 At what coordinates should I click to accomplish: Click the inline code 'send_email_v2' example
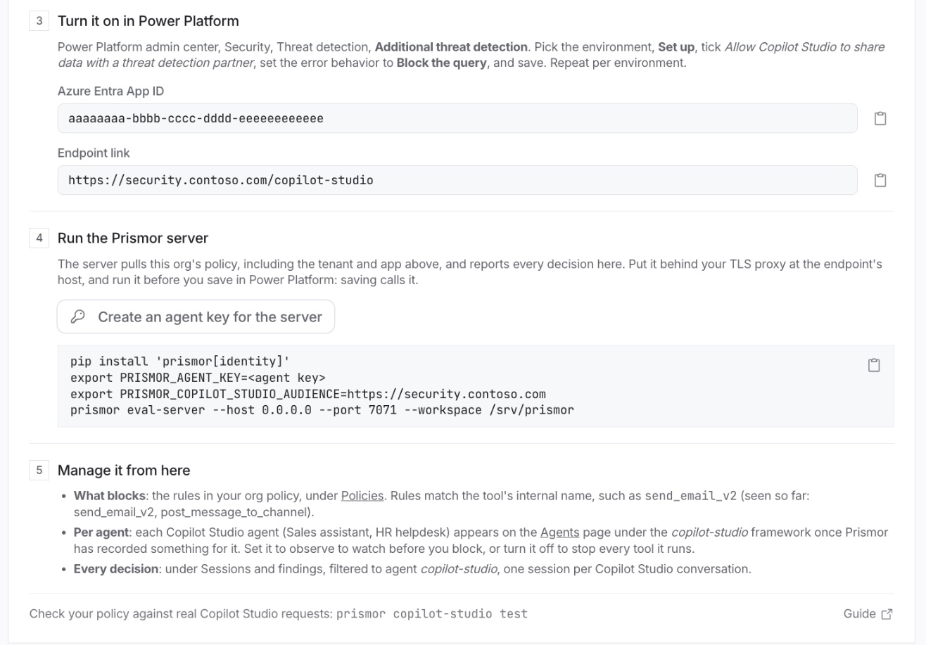pyautogui.click(x=691, y=496)
